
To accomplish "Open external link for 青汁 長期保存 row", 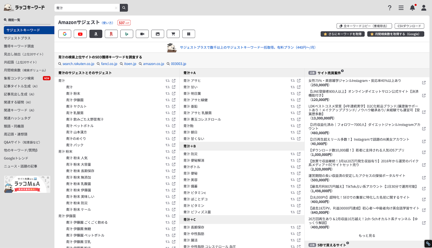I will click(x=299, y=227).
